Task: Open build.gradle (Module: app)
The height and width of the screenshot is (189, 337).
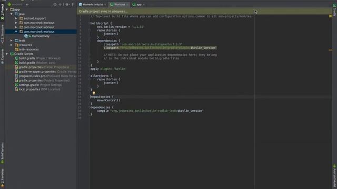Action: click(35, 63)
